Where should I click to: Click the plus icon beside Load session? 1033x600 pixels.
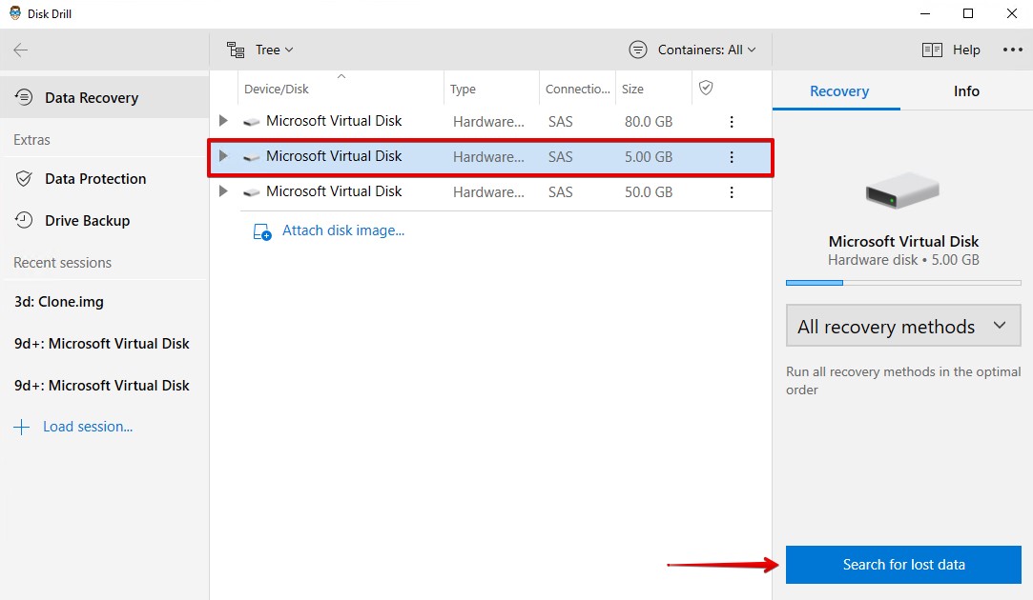point(22,427)
